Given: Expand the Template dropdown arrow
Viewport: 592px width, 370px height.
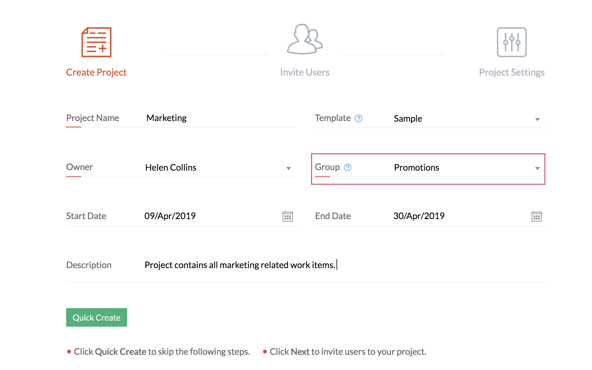Looking at the screenshot, I should [x=537, y=119].
